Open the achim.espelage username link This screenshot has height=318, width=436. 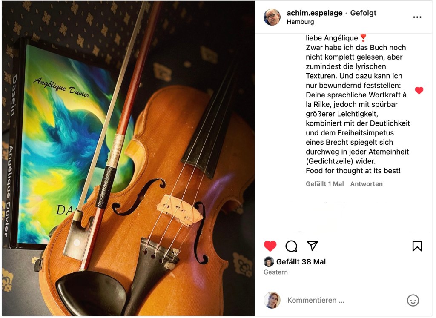coord(315,13)
